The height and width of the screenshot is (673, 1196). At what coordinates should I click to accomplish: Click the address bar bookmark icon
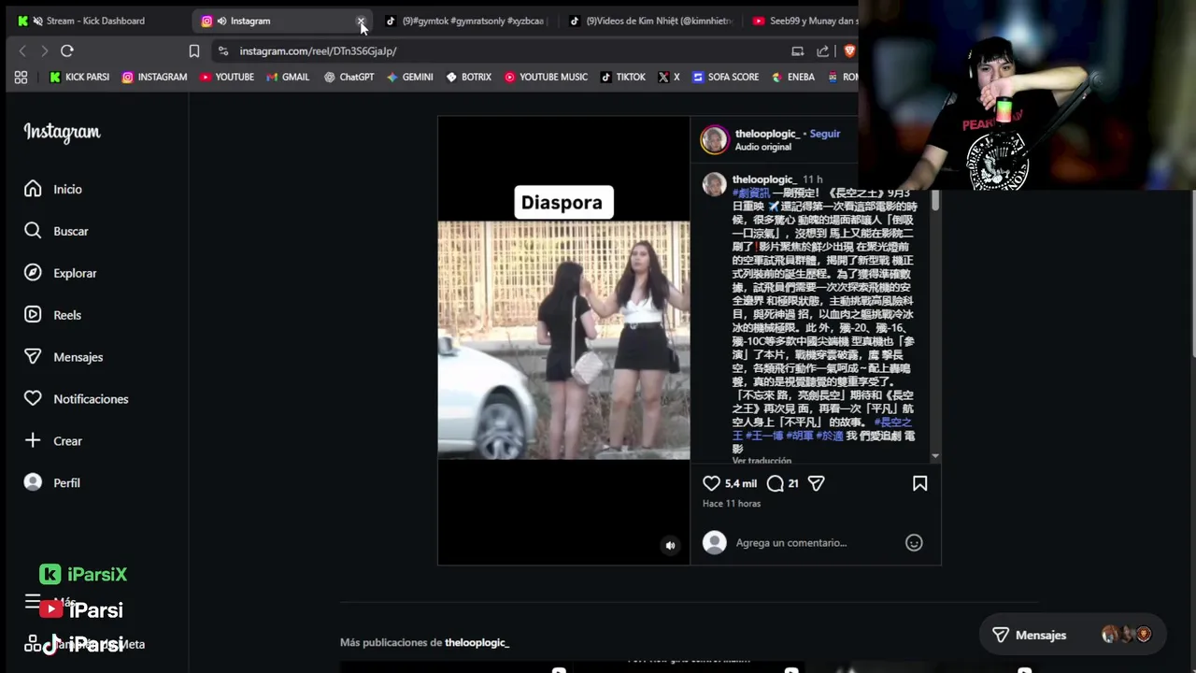194,50
